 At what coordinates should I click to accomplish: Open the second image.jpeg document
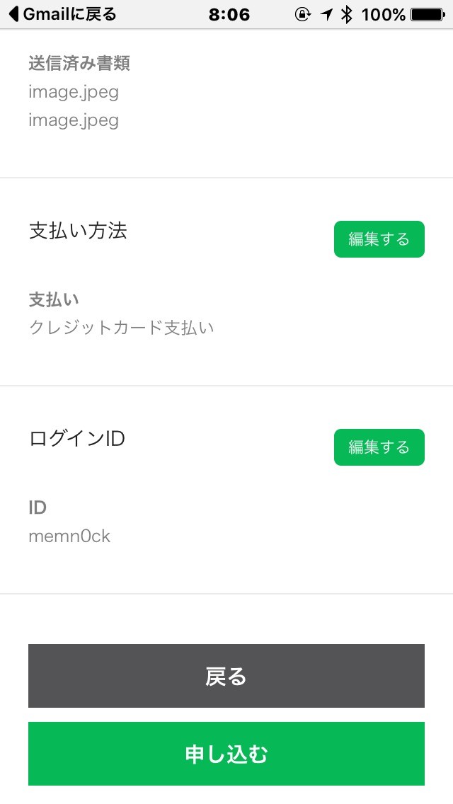(74, 120)
